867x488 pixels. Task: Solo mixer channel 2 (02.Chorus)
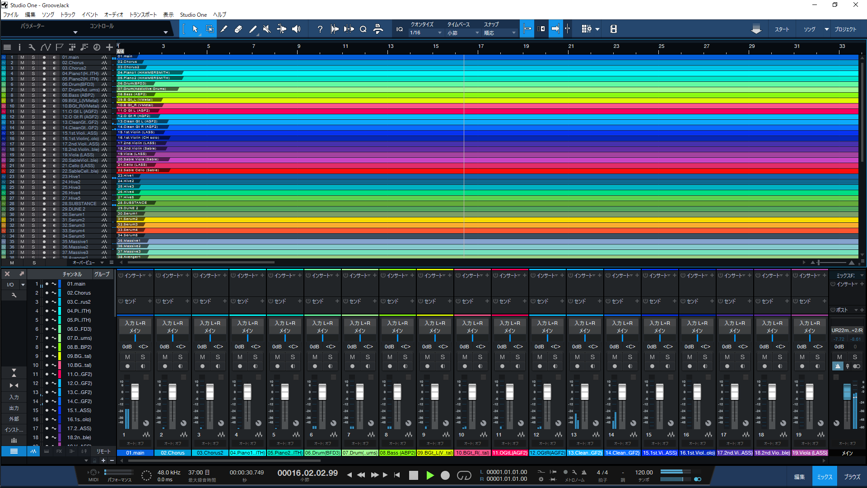(x=180, y=357)
